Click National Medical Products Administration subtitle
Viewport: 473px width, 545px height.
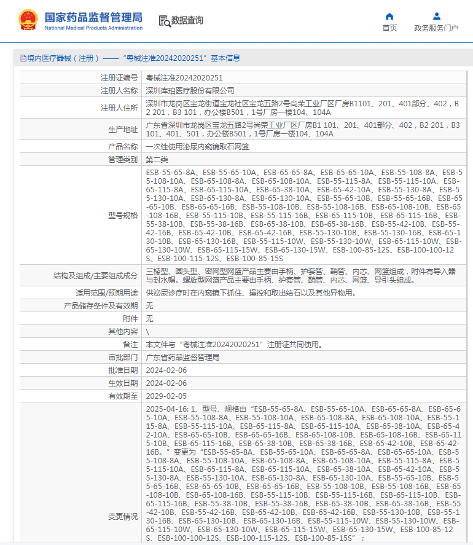(93, 28)
